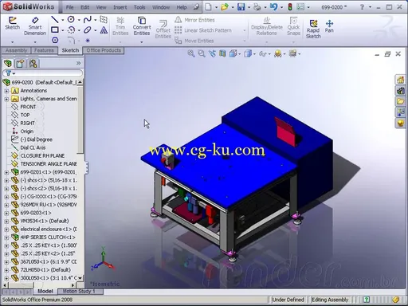Select Origin in the feature tree
Image resolution: width=408 pixels, height=306 pixels.
27,131
